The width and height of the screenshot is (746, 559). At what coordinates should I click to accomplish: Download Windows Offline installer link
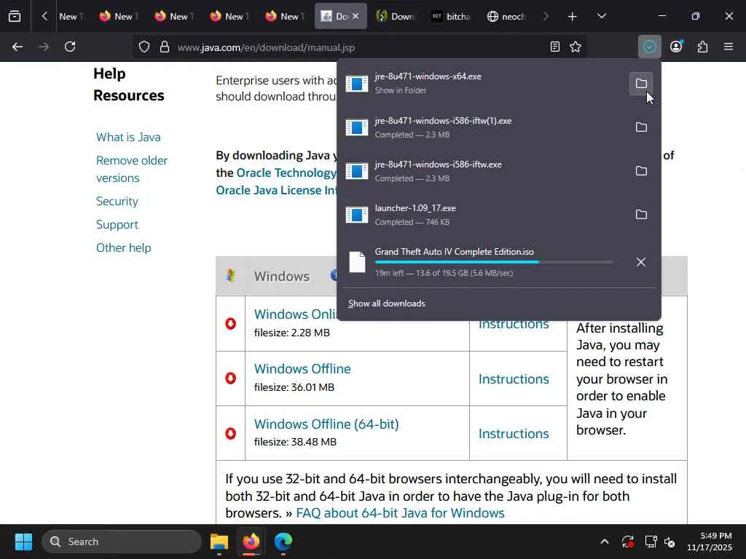click(302, 369)
